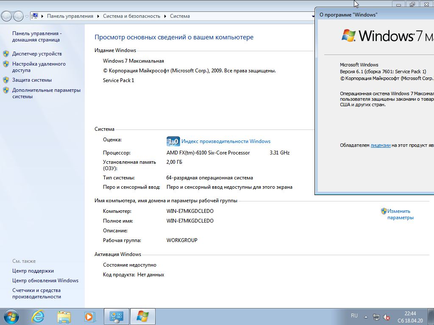This screenshot has height=325, width=434.
Task: Open Диспетчер устройств link
Action: [x=37, y=54]
